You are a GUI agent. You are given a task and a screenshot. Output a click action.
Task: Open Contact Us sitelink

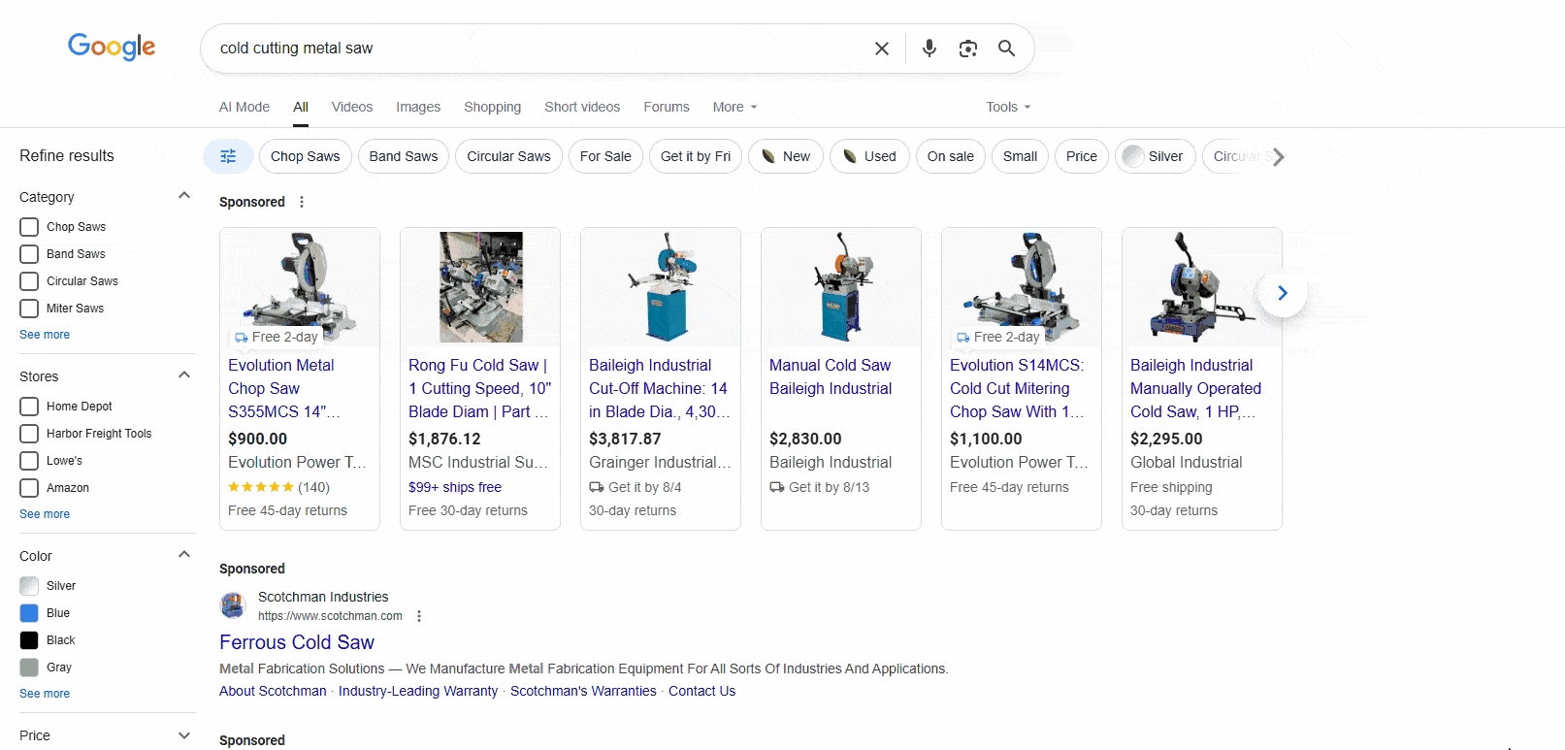(701, 691)
